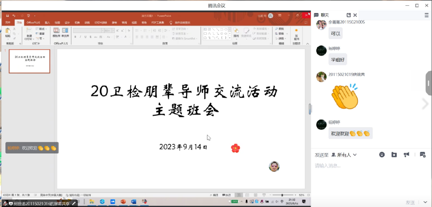The height and width of the screenshot is (207, 432).
Task: Click the 查找 find button in ribbon
Action: pos(279,29)
